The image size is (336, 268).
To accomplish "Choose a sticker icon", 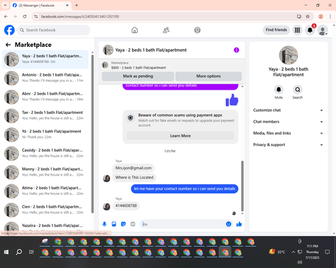I will pos(123,224).
